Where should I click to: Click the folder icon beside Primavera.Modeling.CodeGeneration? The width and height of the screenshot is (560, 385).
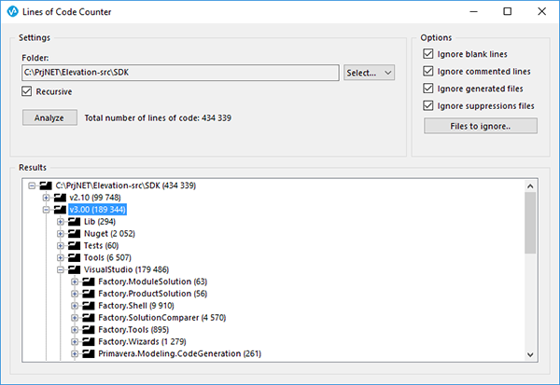(x=89, y=353)
